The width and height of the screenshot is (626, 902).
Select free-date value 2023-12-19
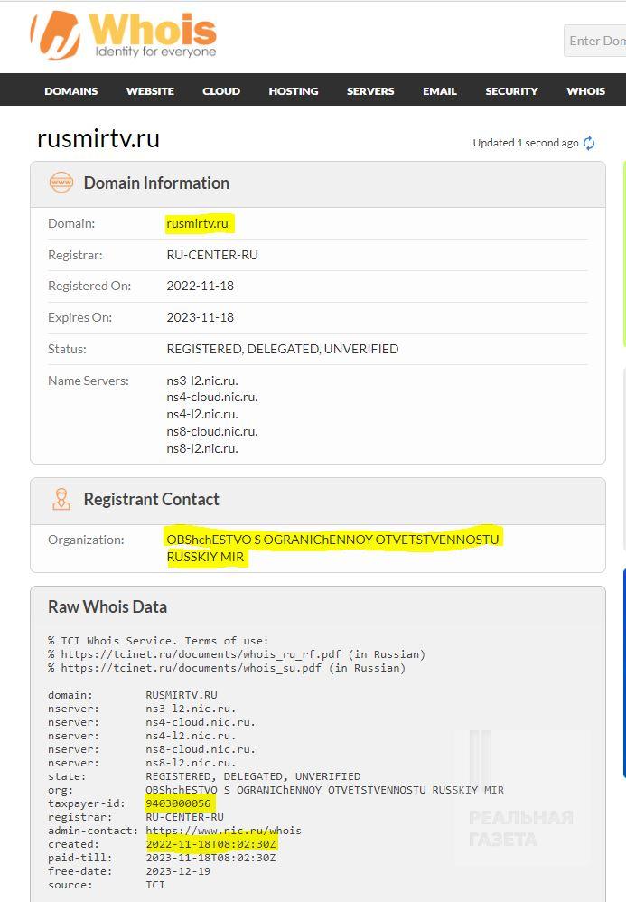(178, 871)
